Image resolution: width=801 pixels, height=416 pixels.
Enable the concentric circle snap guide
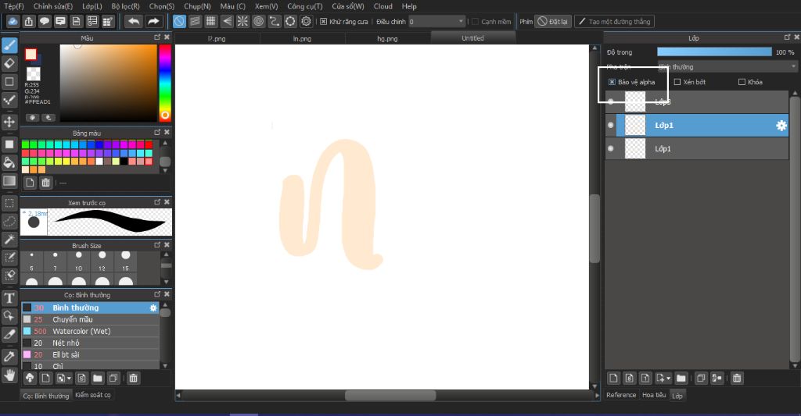258,21
